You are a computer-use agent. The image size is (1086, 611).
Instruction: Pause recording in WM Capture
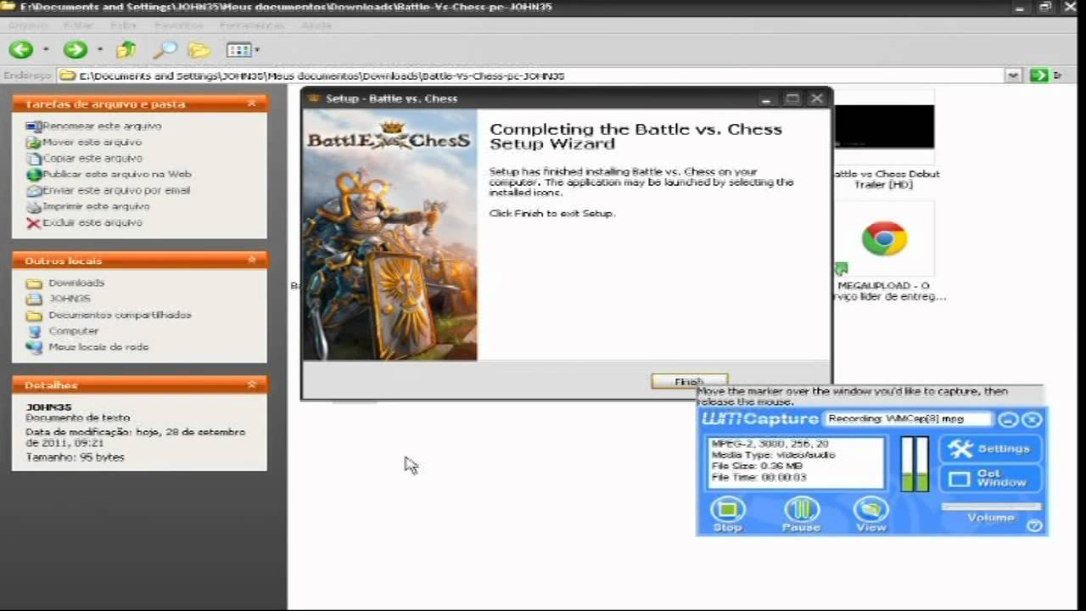click(x=801, y=514)
